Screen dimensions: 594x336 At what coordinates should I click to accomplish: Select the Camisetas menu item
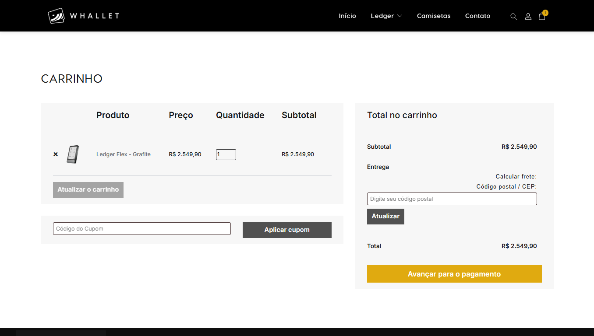click(x=433, y=16)
